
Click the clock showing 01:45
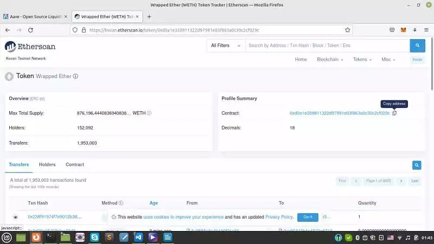coord(427,238)
